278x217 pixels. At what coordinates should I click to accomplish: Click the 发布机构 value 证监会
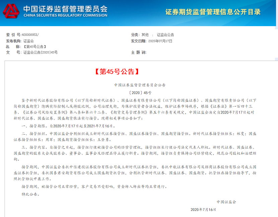(28, 41)
